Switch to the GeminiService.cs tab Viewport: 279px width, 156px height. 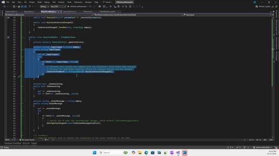(x=70, y=12)
